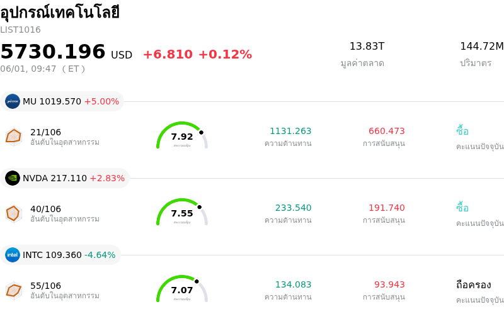Select INTC support value 93.943
504x314 pixels.
[x=389, y=284]
